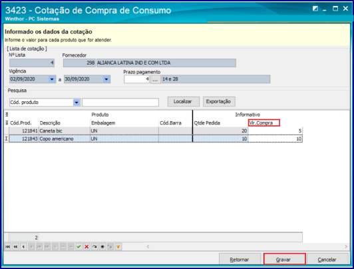Go to previous record navigator arrow
The width and height of the screenshot is (354, 269).
[23, 246]
